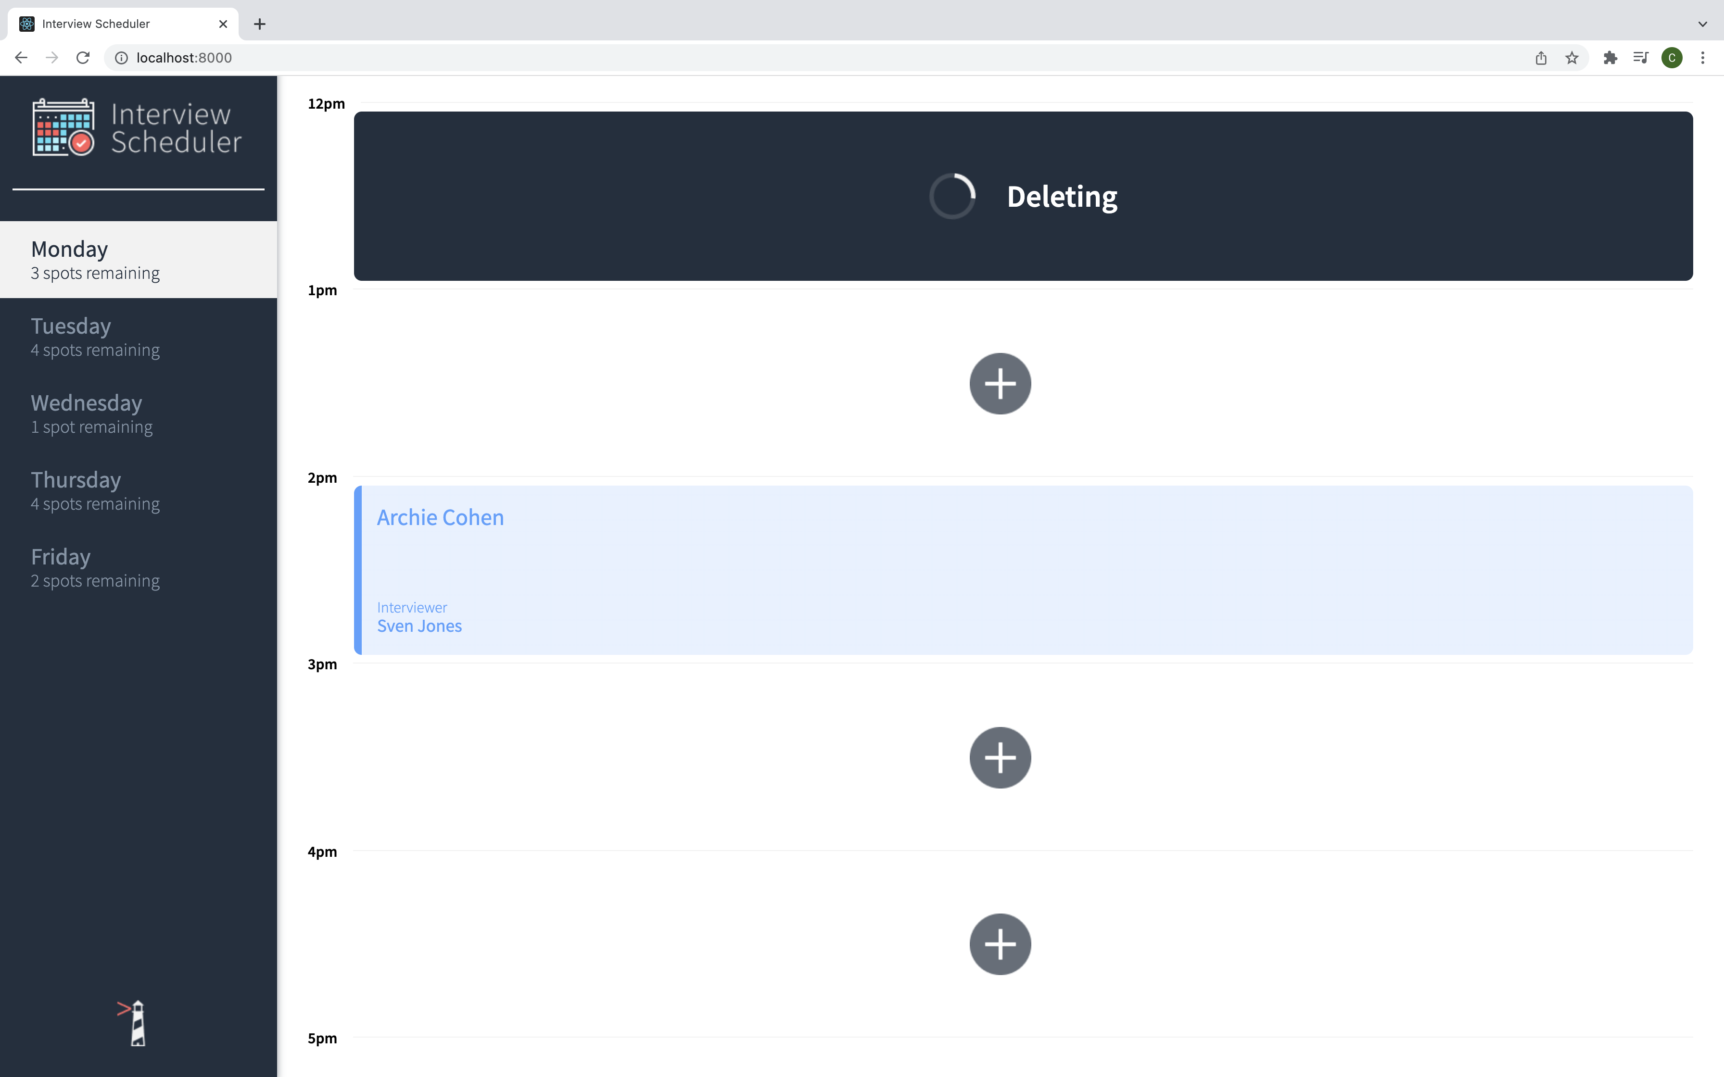This screenshot has width=1724, height=1077.
Task: Add an interview at the 4pm slot
Action: 1000,944
